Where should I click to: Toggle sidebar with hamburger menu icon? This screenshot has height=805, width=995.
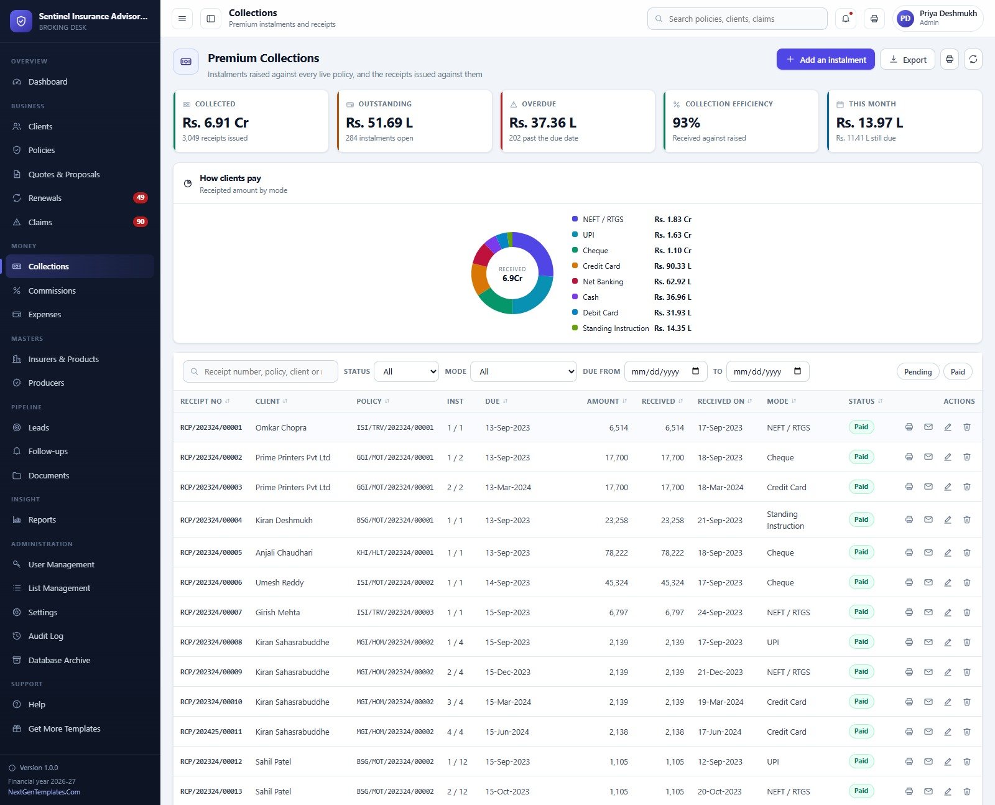(x=182, y=19)
